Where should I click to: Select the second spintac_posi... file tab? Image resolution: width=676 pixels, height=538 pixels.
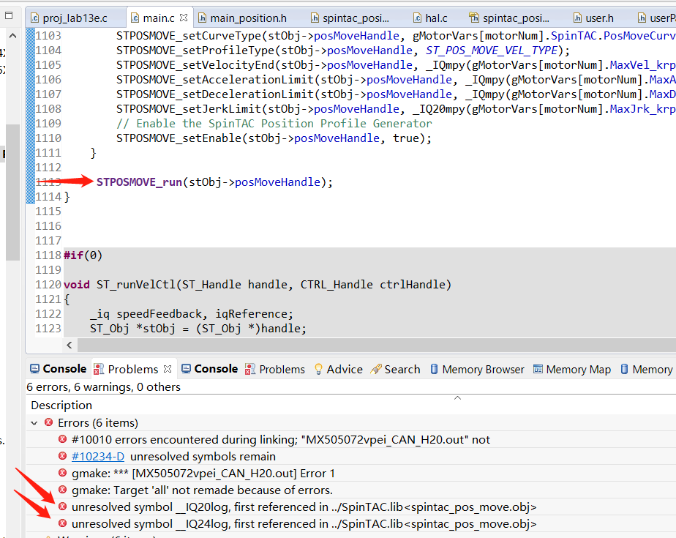(510, 18)
